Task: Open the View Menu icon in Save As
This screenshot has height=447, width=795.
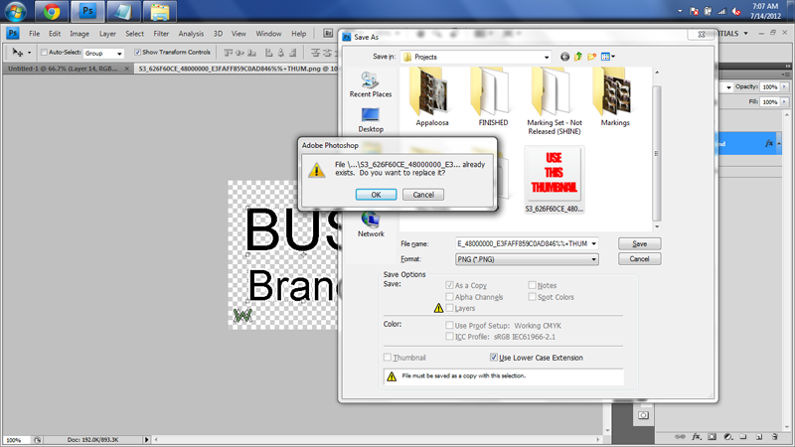Action: (607, 57)
